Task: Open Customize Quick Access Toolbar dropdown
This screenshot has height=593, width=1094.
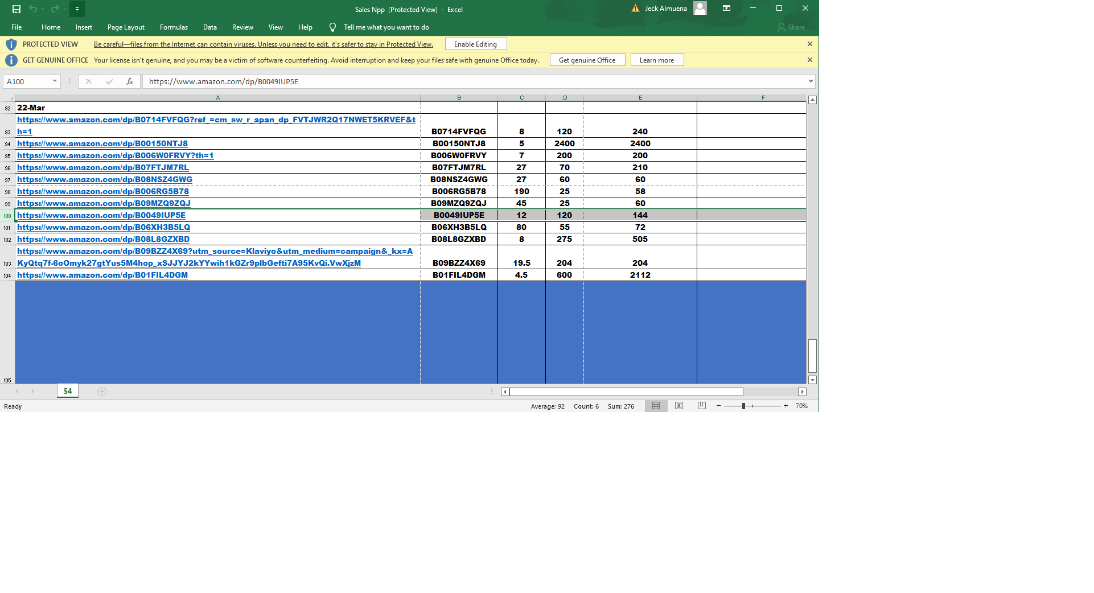Action: 77,9
